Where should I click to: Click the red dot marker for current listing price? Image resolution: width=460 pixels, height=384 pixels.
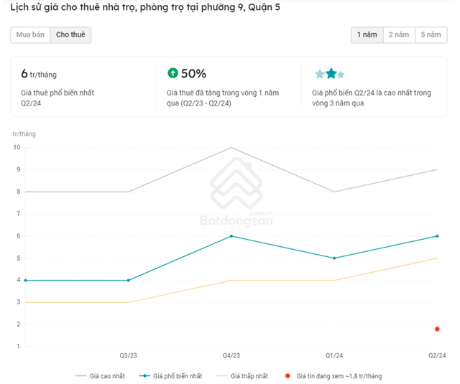pos(437,329)
